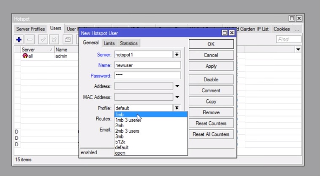Choose '2mb 3 users' profile option
324x179 pixels.
(127, 131)
